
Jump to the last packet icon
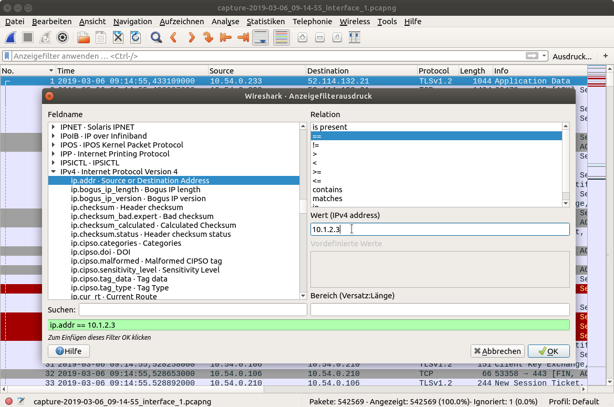[243, 38]
